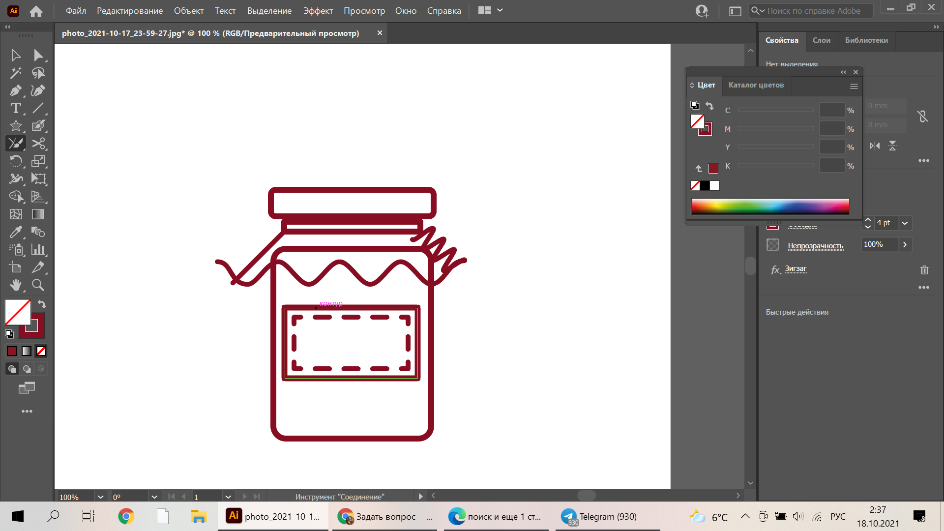This screenshot has width=944, height=531.
Task: Open status bar display options arrow
Action: coord(420,497)
